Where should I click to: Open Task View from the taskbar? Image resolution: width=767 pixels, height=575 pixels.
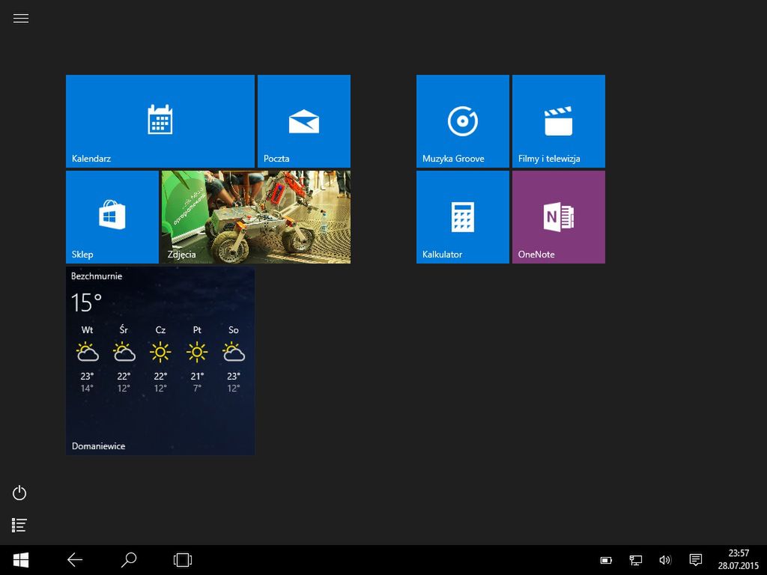[183, 559]
